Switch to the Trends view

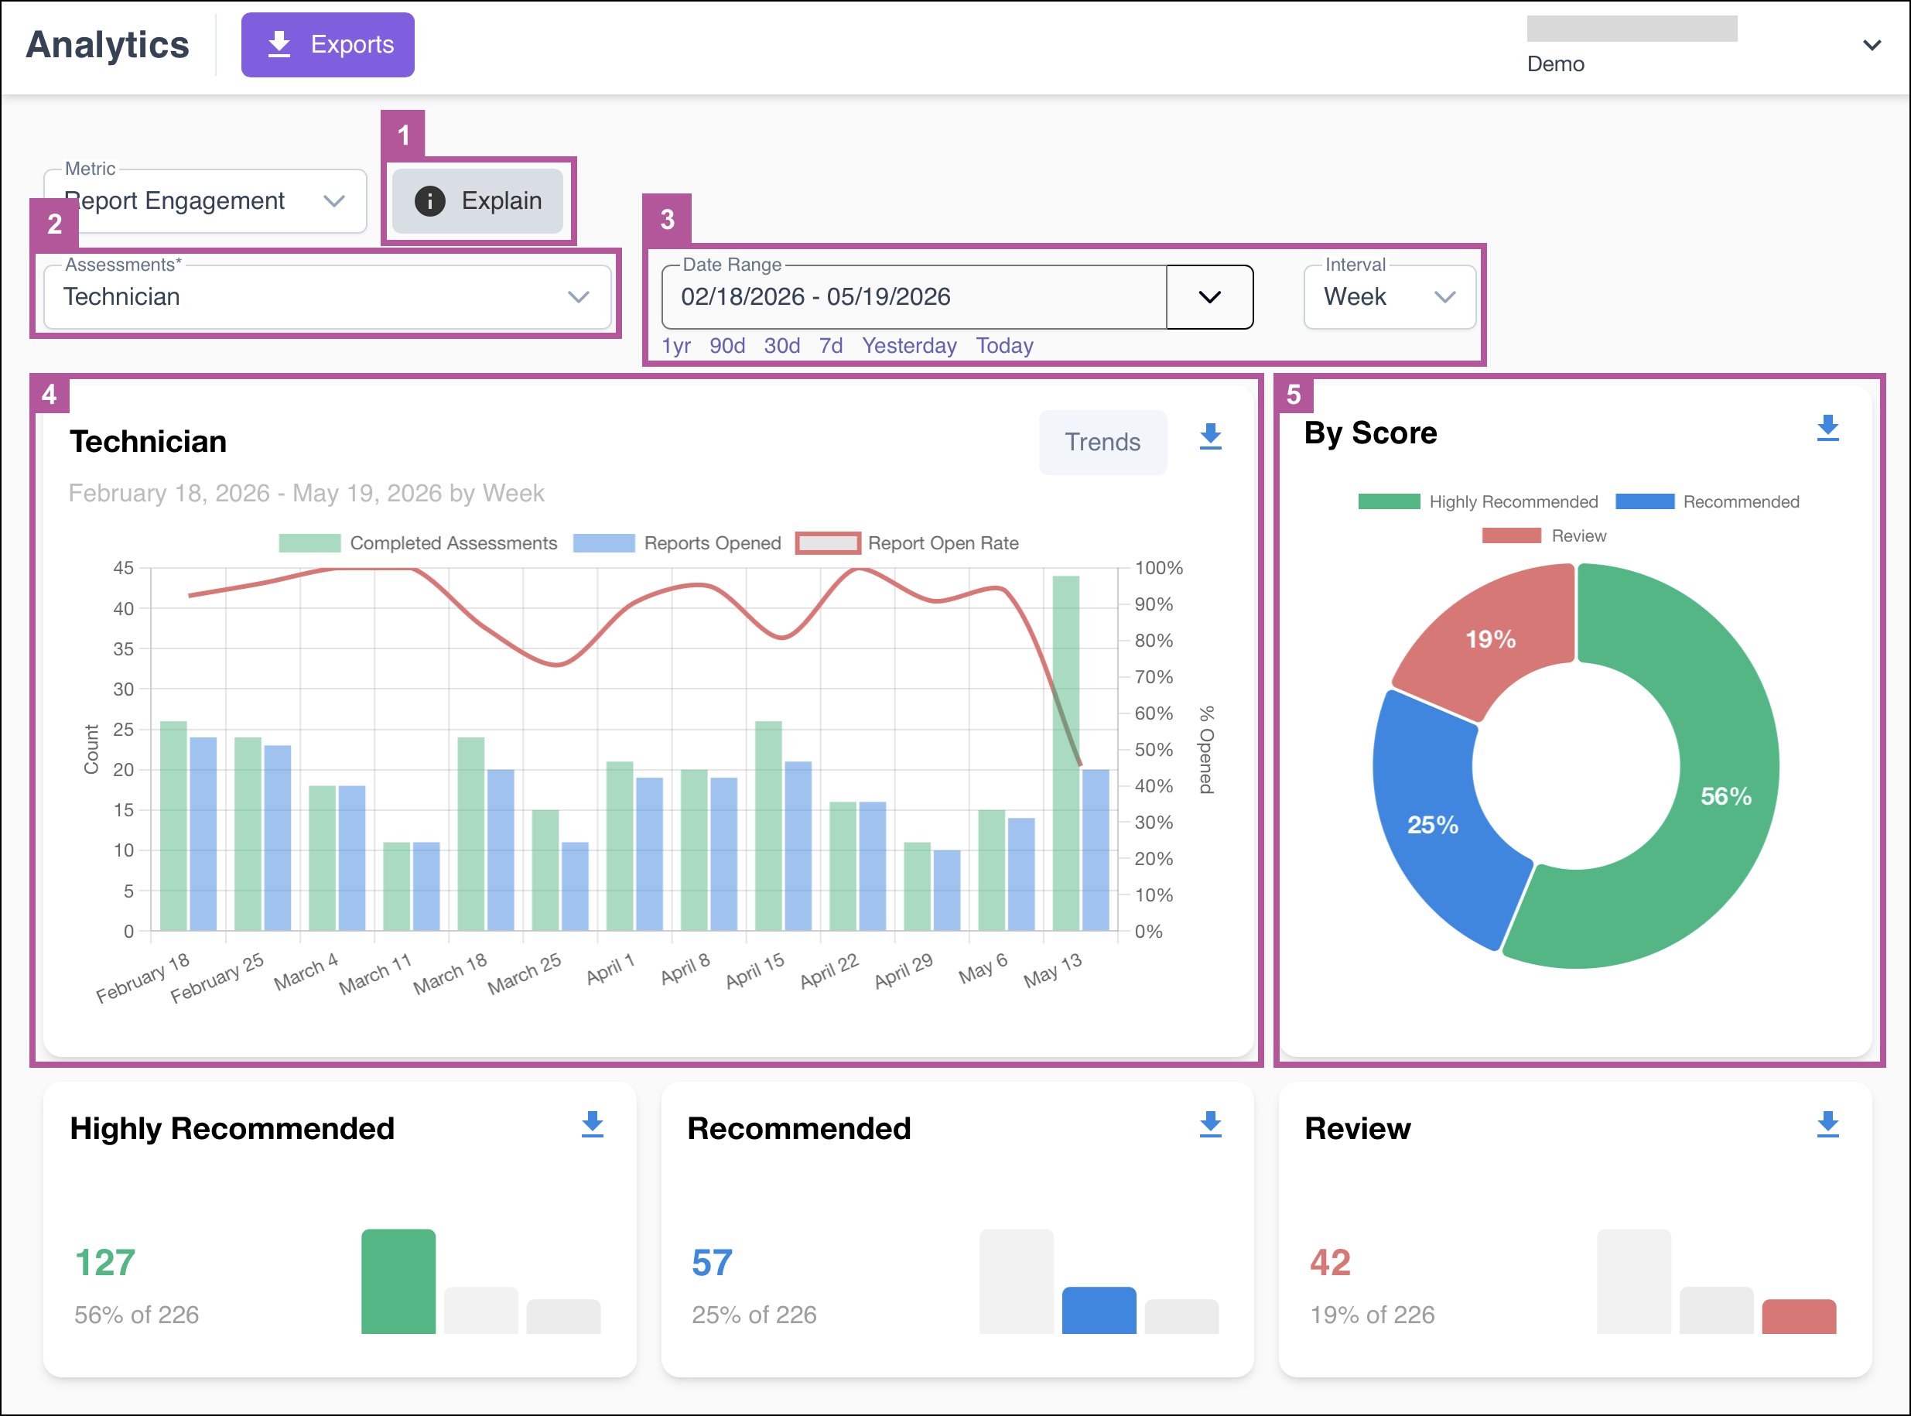1102,441
